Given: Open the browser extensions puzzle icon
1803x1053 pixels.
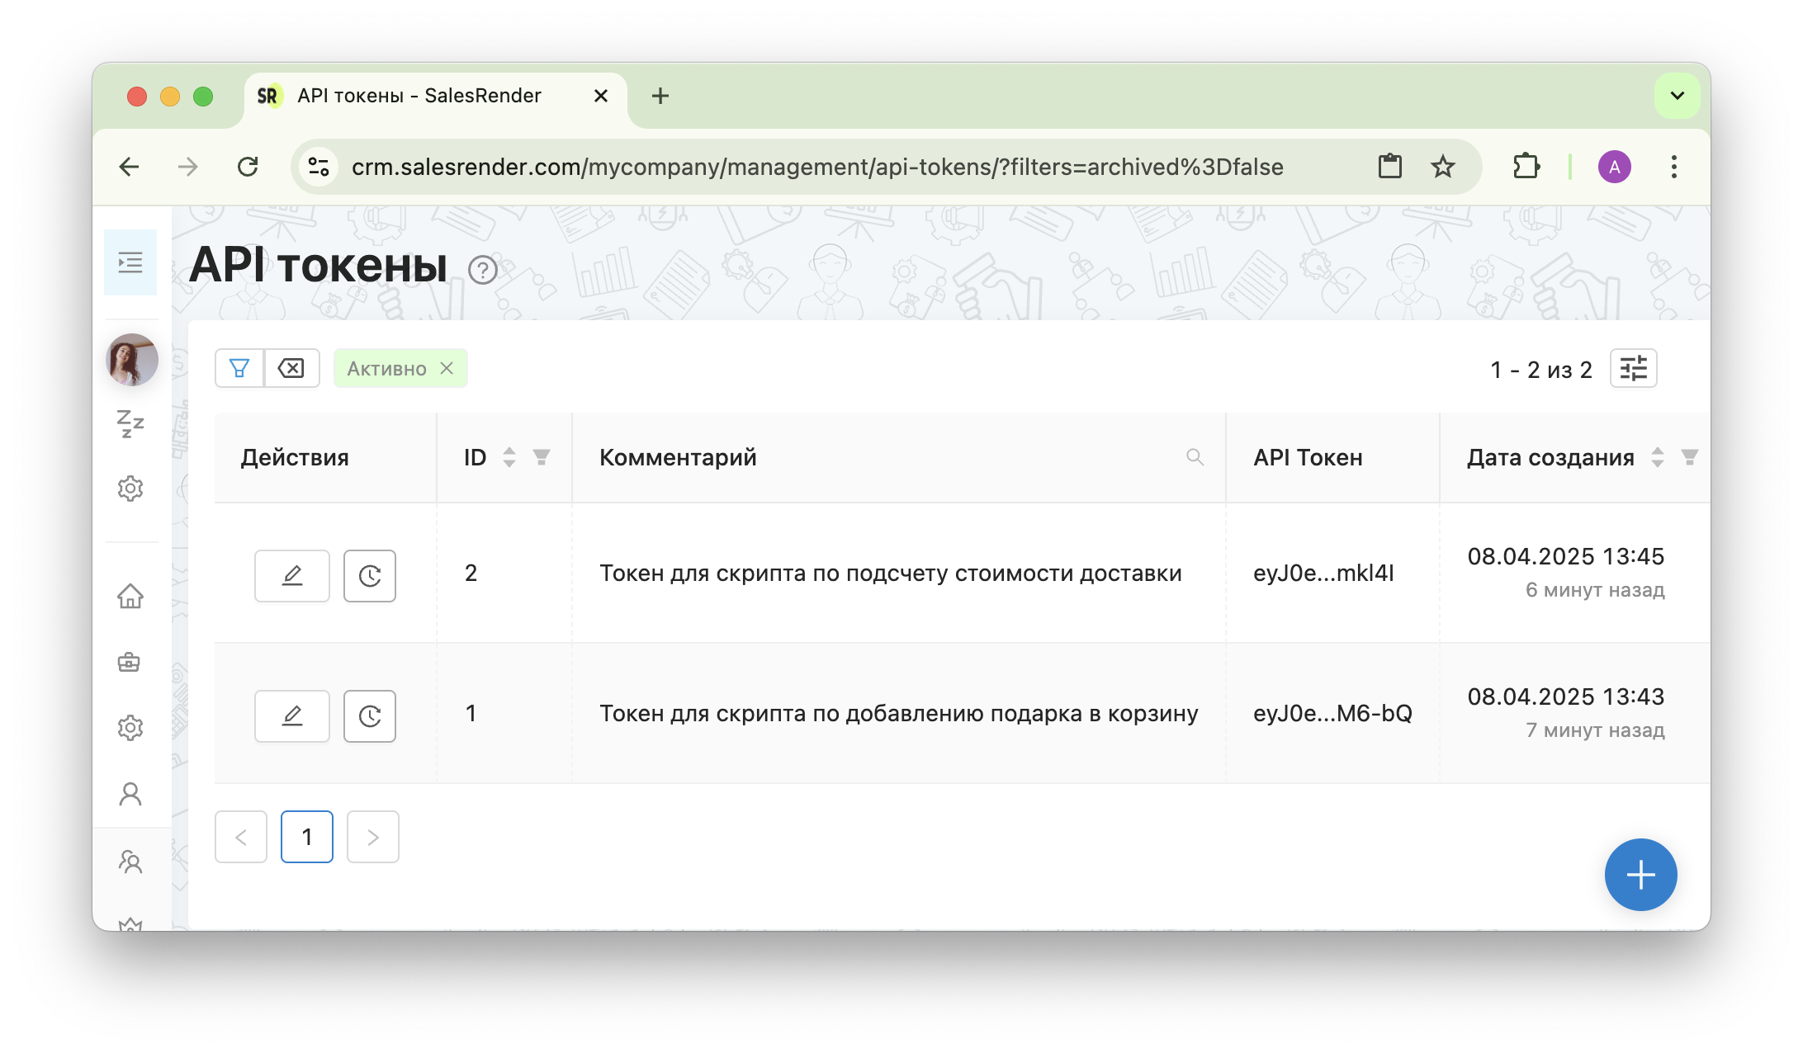Looking at the screenshot, I should coord(1526,167).
